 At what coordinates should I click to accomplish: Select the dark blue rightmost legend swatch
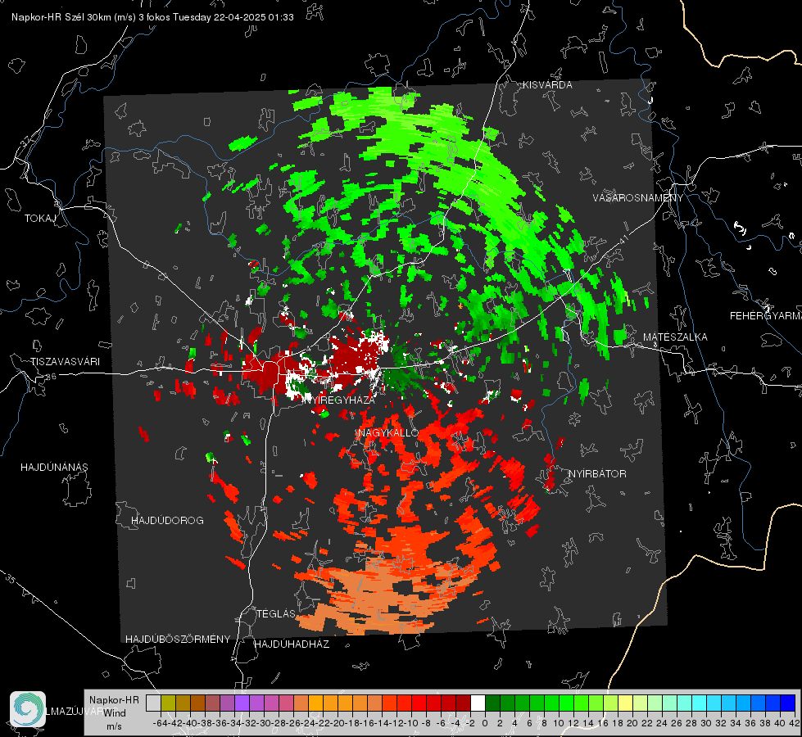tap(788, 703)
